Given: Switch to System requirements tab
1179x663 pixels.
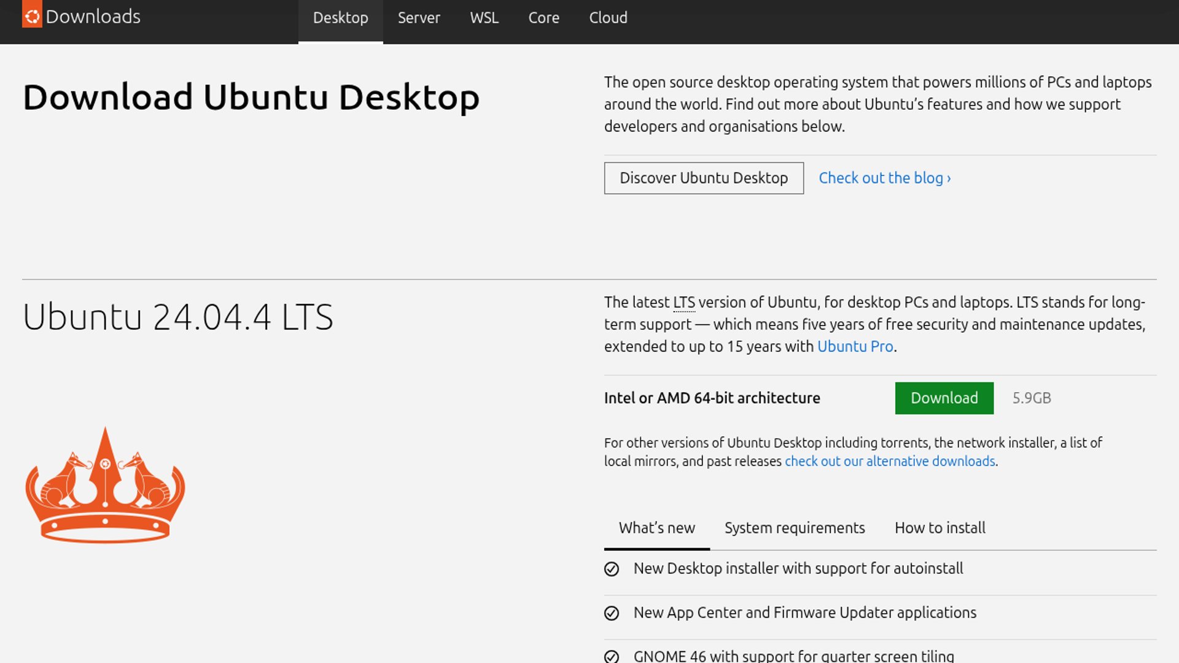Looking at the screenshot, I should coord(795,528).
